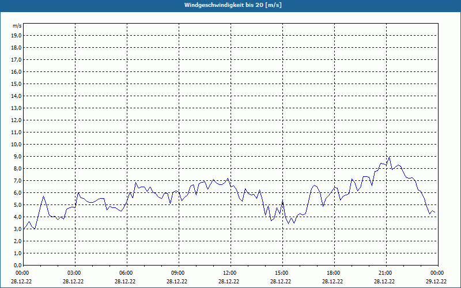Click the 'm/s' unit label
The height and width of the screenshot is (288, 461).
point(17,26)
